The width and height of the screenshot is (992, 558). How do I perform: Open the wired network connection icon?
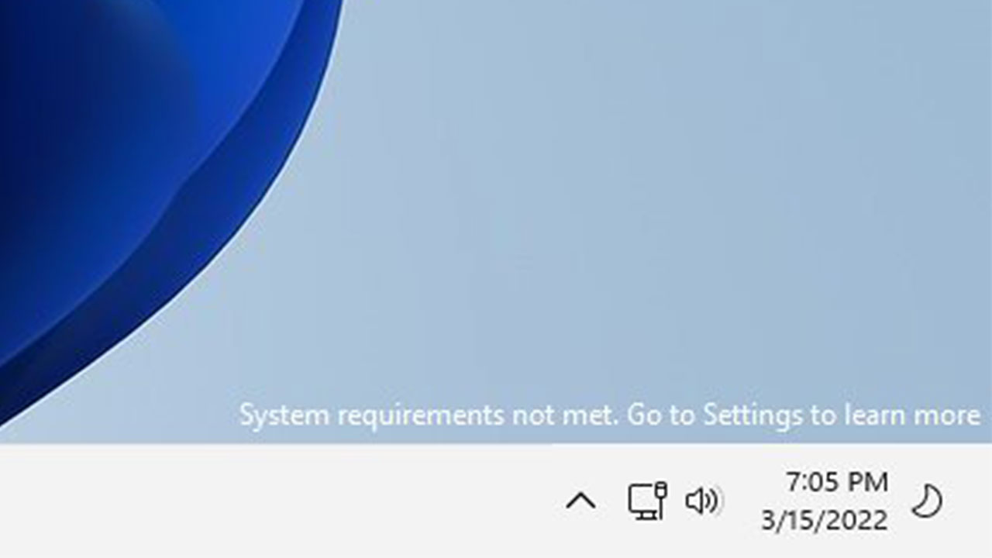click(x=648, y=501)
